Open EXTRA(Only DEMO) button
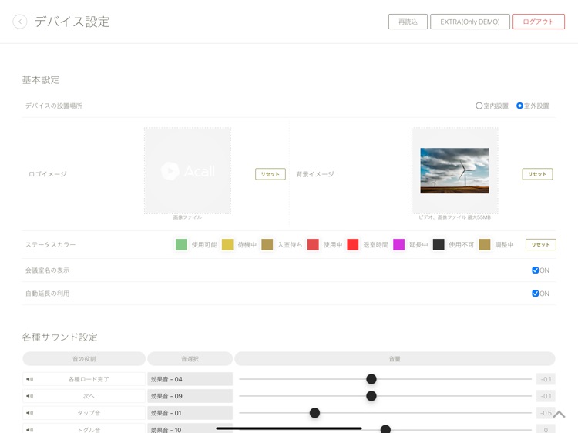 tap(470, 22)
